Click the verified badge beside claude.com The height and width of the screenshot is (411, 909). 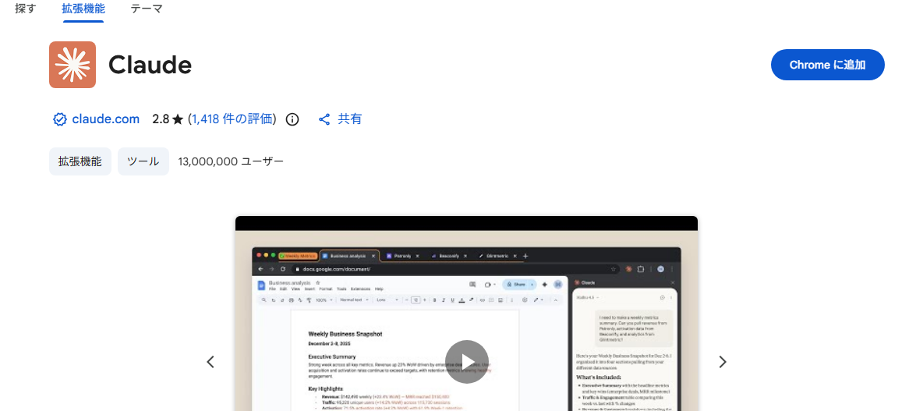point(60,119)
